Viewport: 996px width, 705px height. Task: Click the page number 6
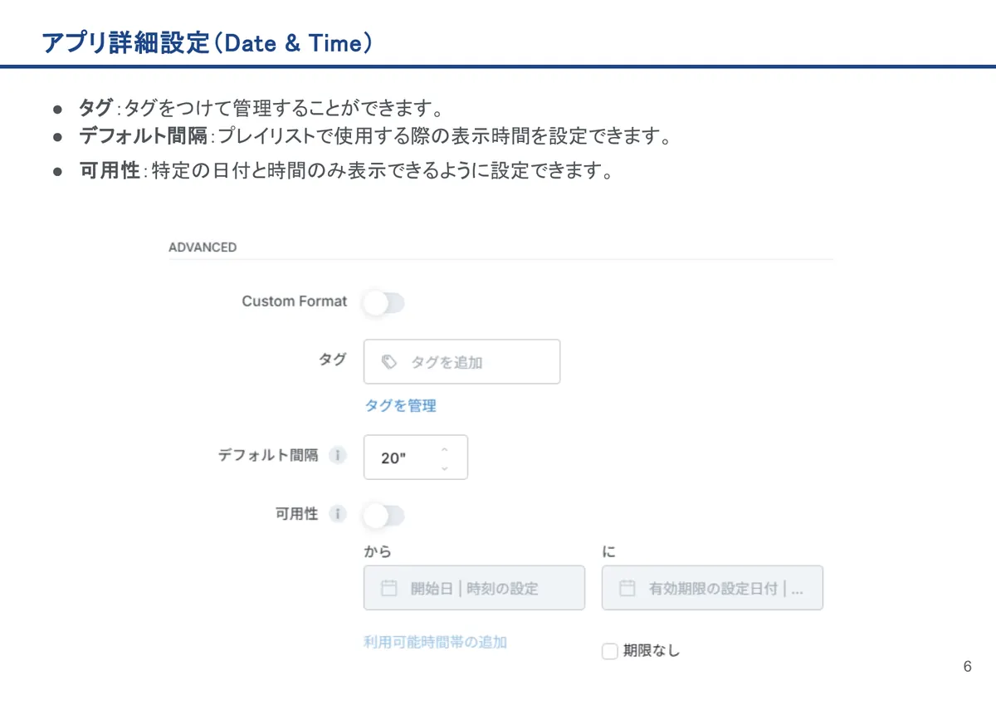click(x=967, y=668)
